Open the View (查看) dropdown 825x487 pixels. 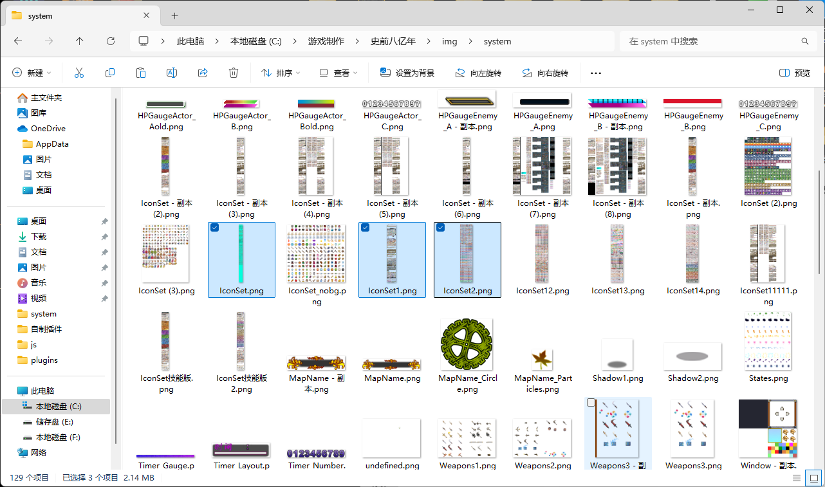[x=337, y=73]
